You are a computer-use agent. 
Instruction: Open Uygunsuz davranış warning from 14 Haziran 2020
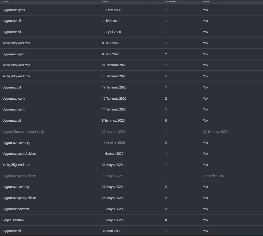pos(16,143)
